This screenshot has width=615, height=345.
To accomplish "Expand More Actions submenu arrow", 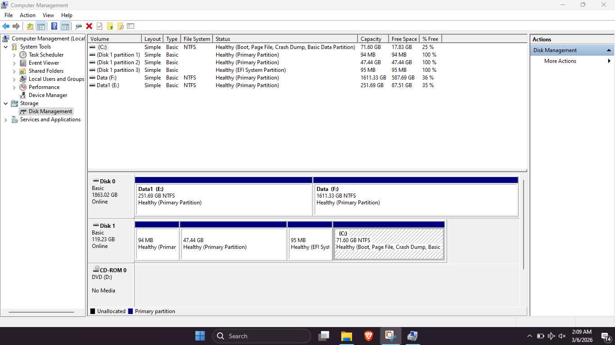I will pyautogui.click(x=610, y=61).
